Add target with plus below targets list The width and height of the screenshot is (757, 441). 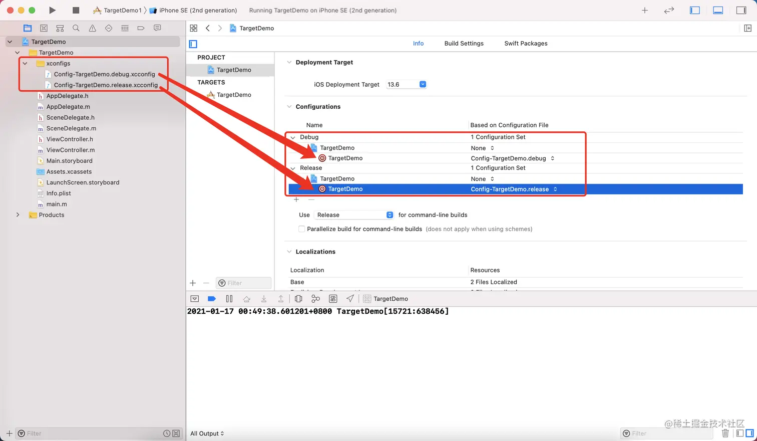193,283
